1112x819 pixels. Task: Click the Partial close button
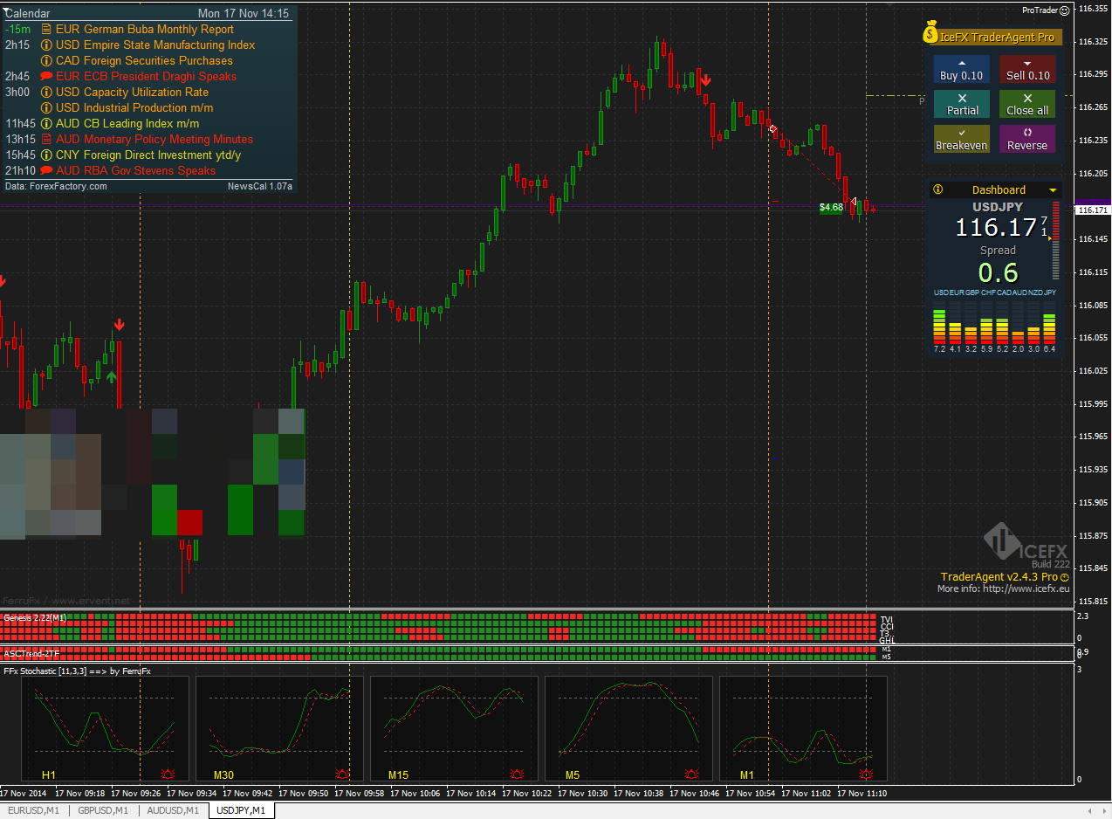[x=961, y=105]
